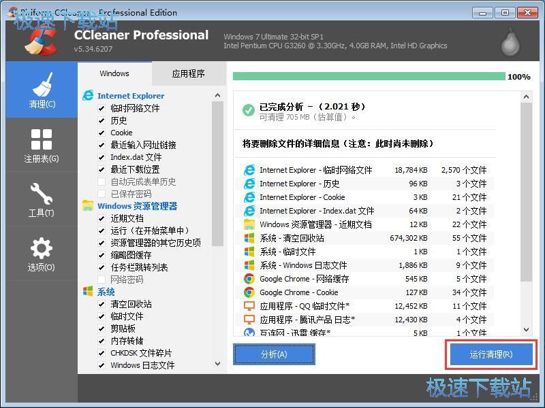Click the up arrow on checkbox list scrollbar
The image size is (545, 408).
coord(217,95)
